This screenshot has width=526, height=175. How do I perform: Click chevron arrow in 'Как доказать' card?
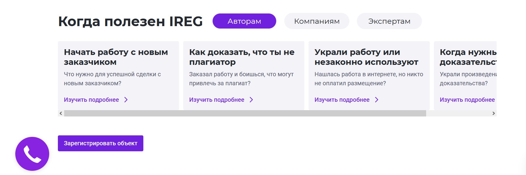click(x=251, y=100)
